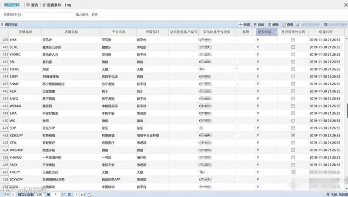Select store name 天猫处方药
The height and width of the screenshot is (197, 348).
point(50,172)
